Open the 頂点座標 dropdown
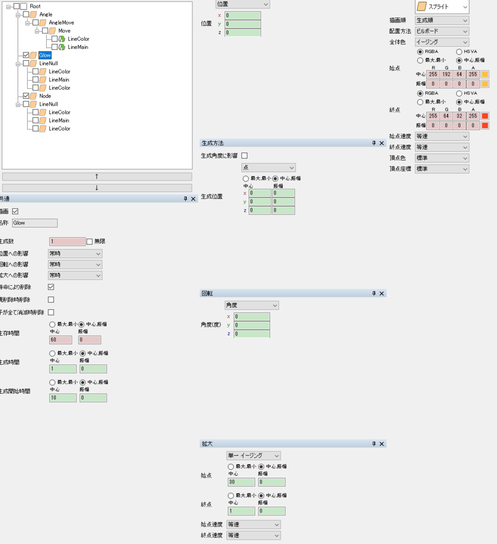 pos(442,169)
